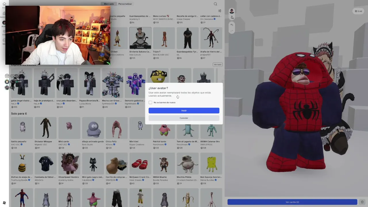Click the 'Recorte de amigo tr...' item name

click(187, 16)
